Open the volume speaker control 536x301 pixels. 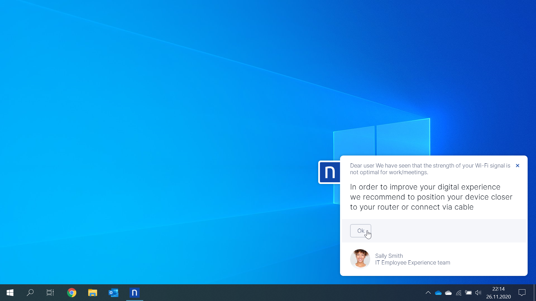[478, 293]
